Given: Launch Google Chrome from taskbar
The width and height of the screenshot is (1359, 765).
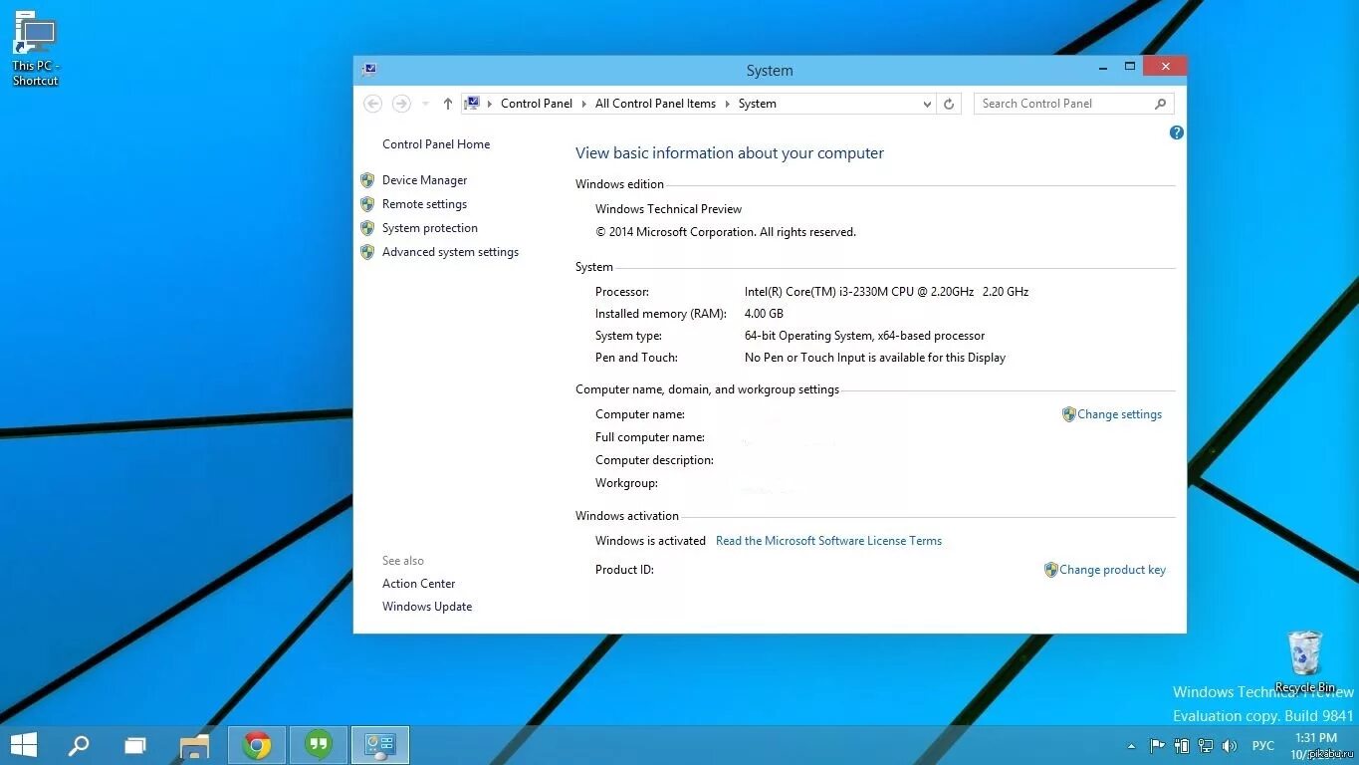Looking at the screenshot, I should (x=257, y=745).
